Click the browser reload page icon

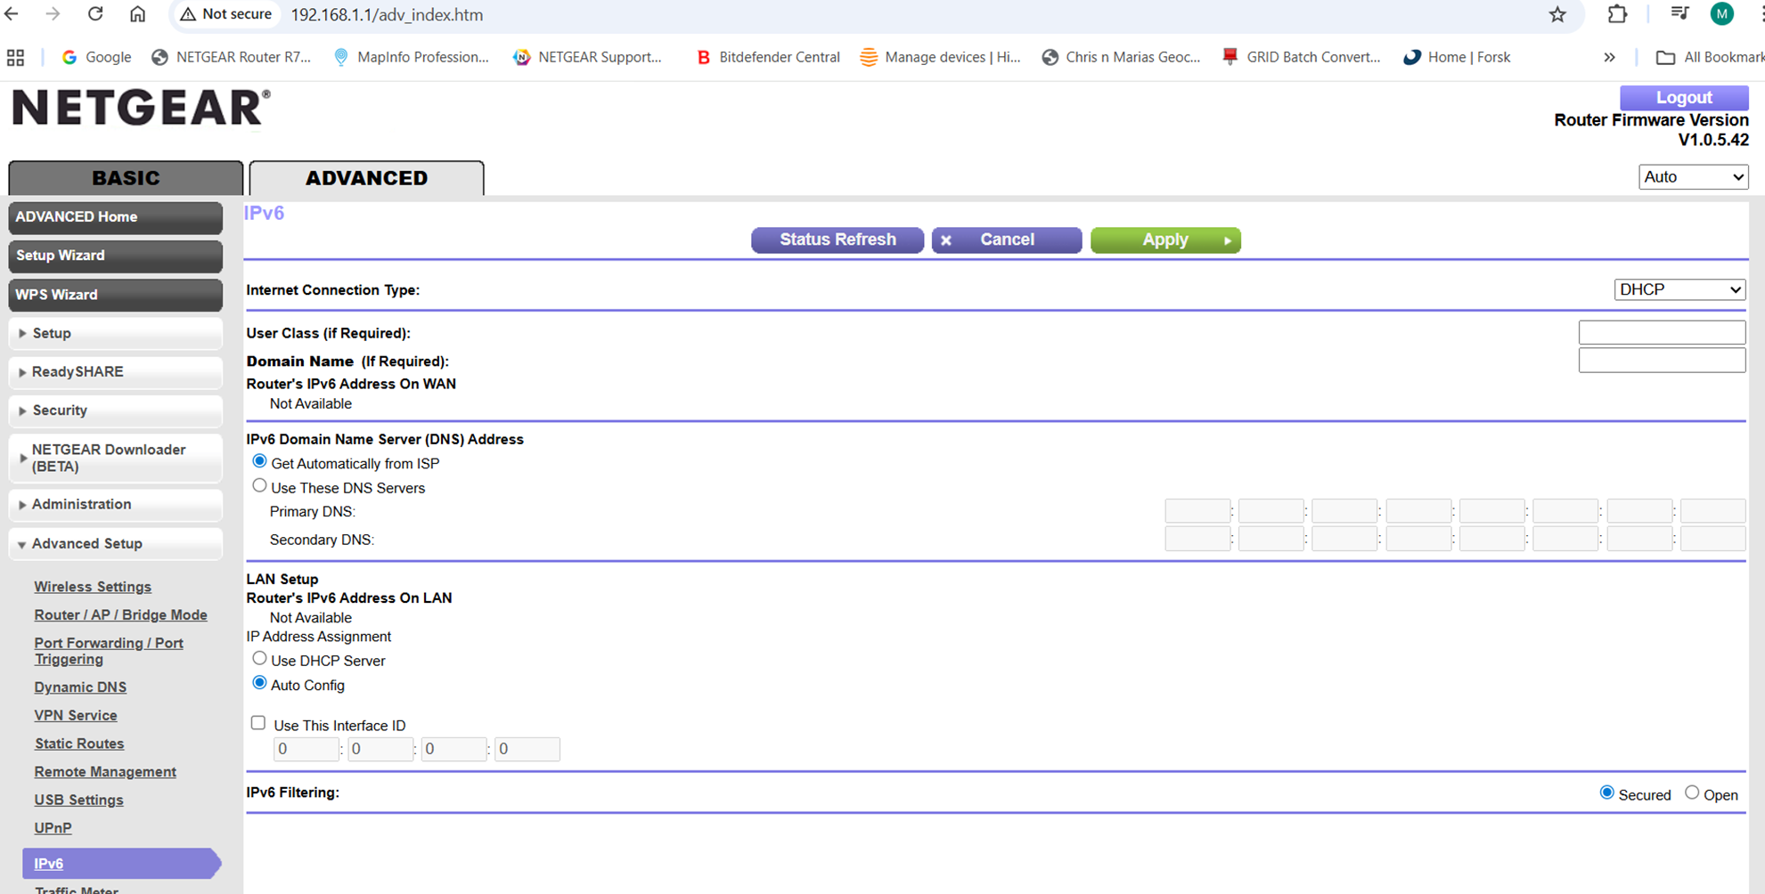click(x=95, y=14)
